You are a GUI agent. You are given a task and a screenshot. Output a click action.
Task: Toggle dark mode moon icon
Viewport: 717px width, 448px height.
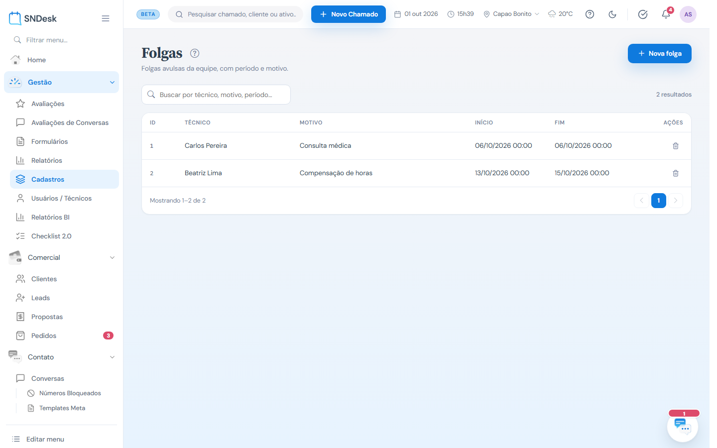(x=612, y=14)
